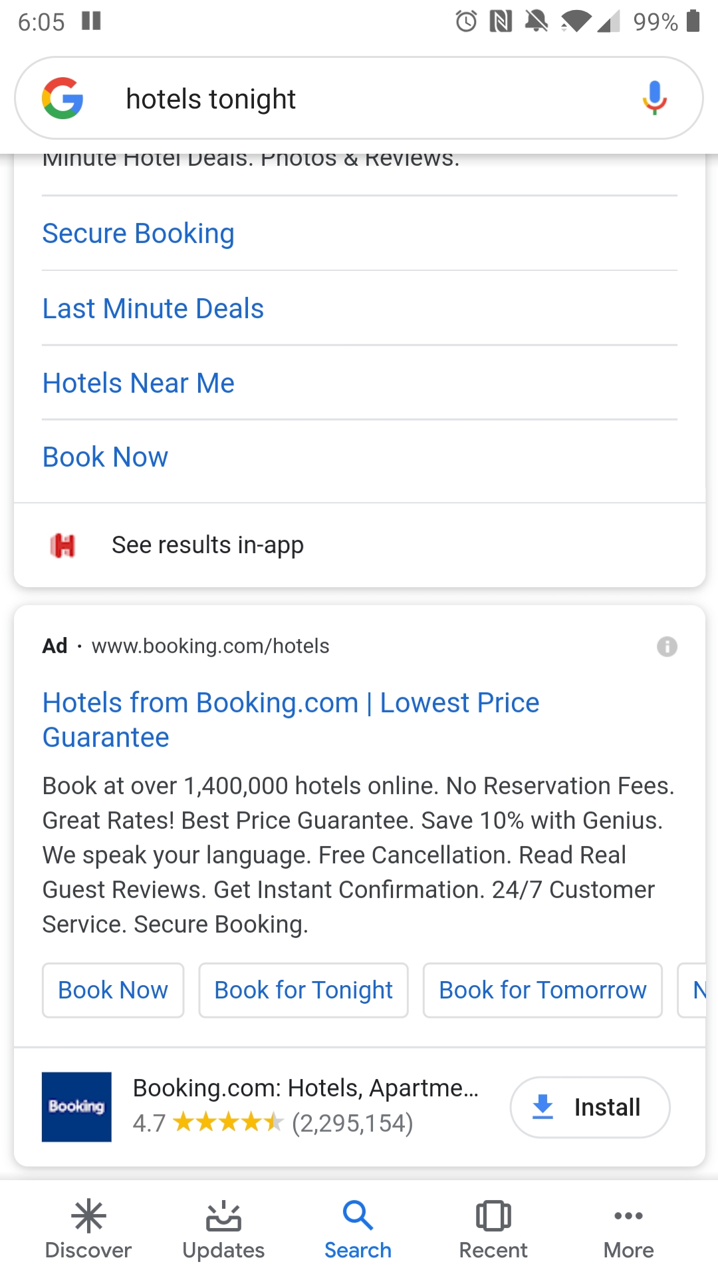Image resolution: width=718 pixels, height=1278 pixels.
Task: Open the Recent tab
Action: tap(493, 1230)
